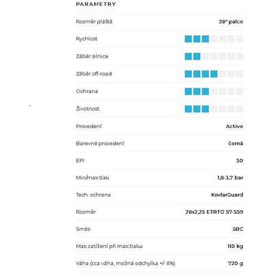
Task: Click the Rozměr pláště label
Action: 94,22
